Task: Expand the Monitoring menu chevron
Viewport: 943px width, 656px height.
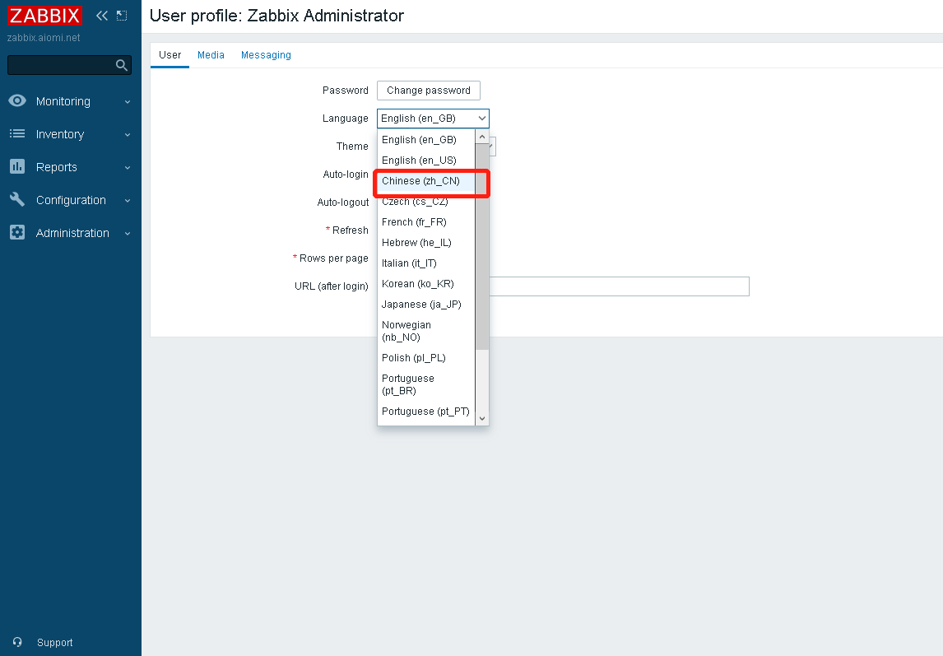Action: pyautogui.click(x=128, y=102)
